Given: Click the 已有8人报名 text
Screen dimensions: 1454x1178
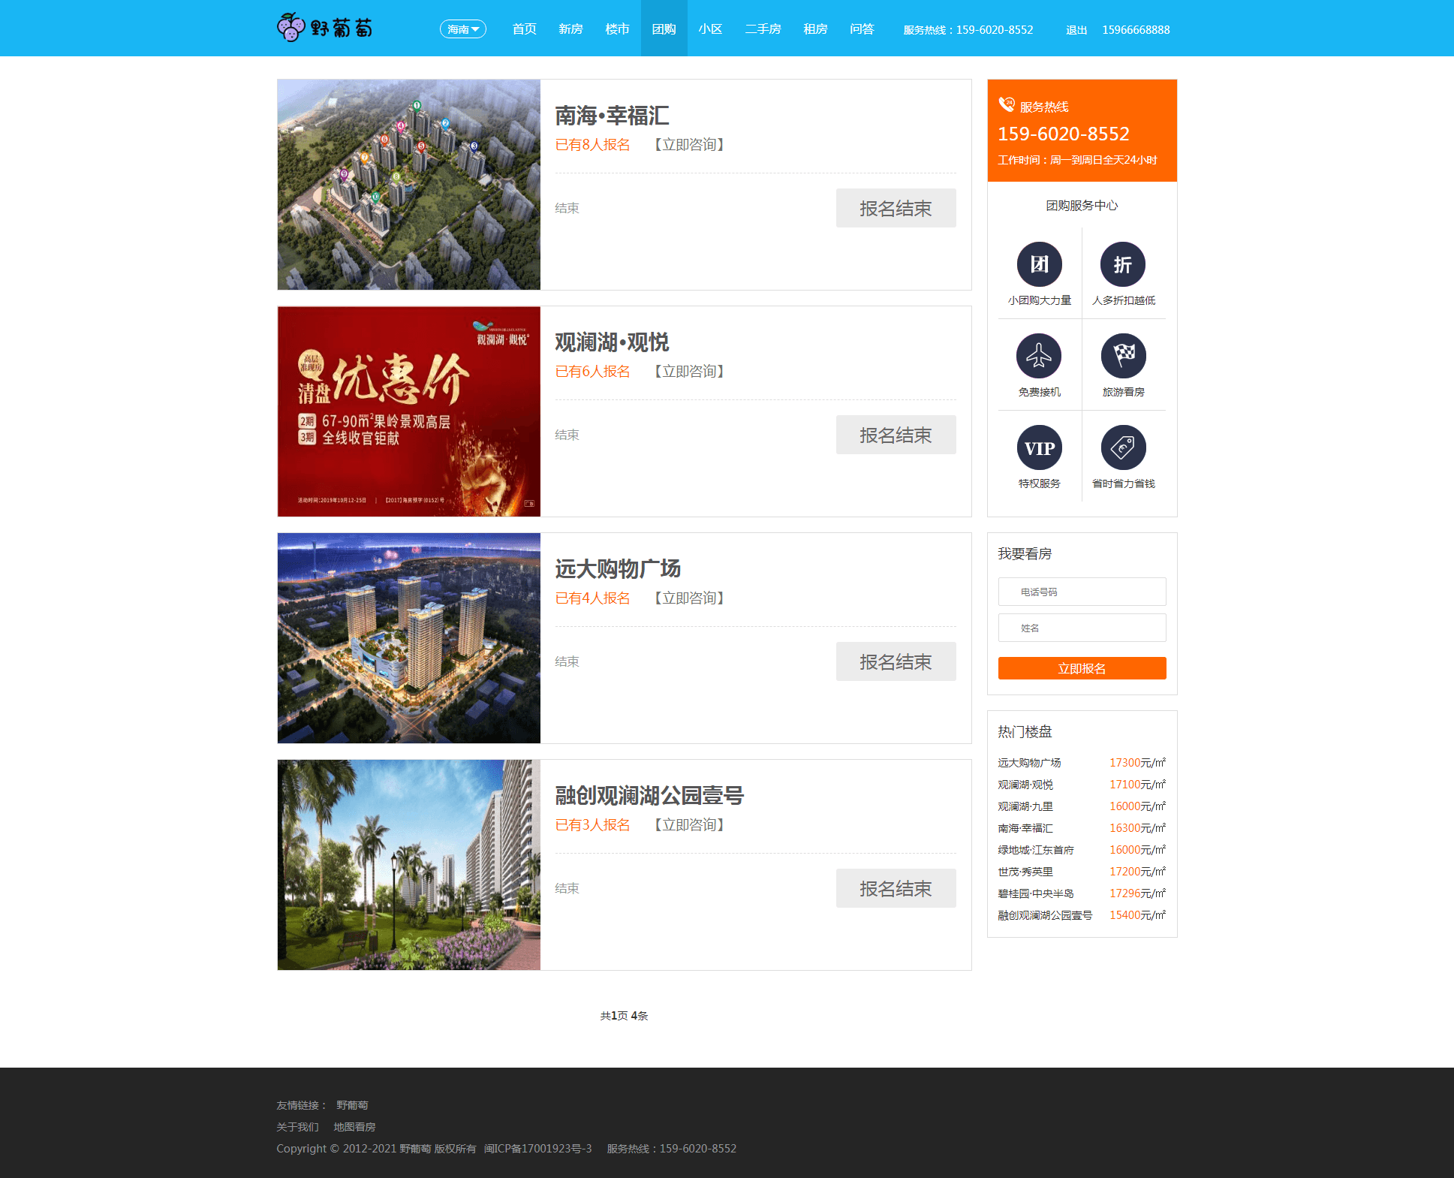Looking at the screenshot, I should coord(592,145).
